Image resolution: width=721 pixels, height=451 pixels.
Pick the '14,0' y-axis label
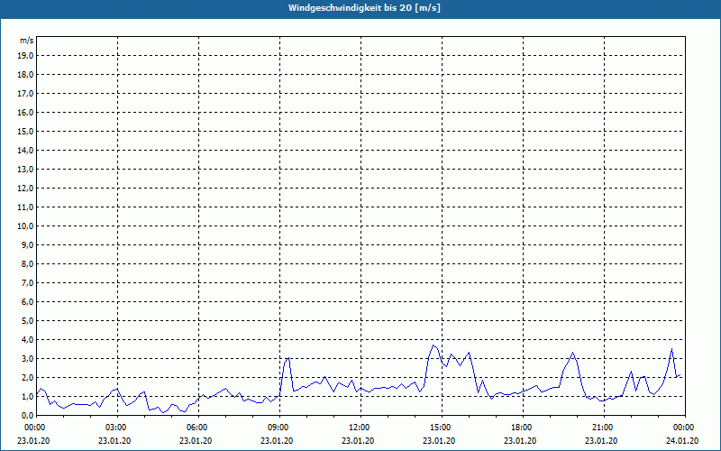click(25, 150)
